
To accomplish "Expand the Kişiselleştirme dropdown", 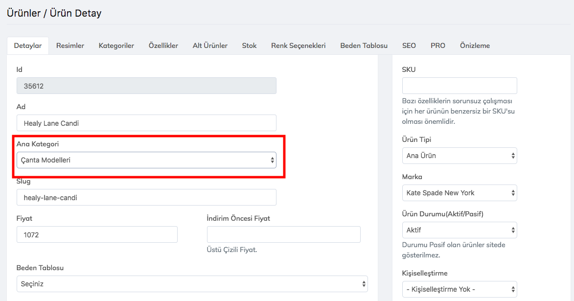I will point(459,289).
